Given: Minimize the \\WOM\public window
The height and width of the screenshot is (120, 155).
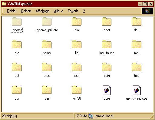Looking at the screenshot, I should [x=140, y=4].
